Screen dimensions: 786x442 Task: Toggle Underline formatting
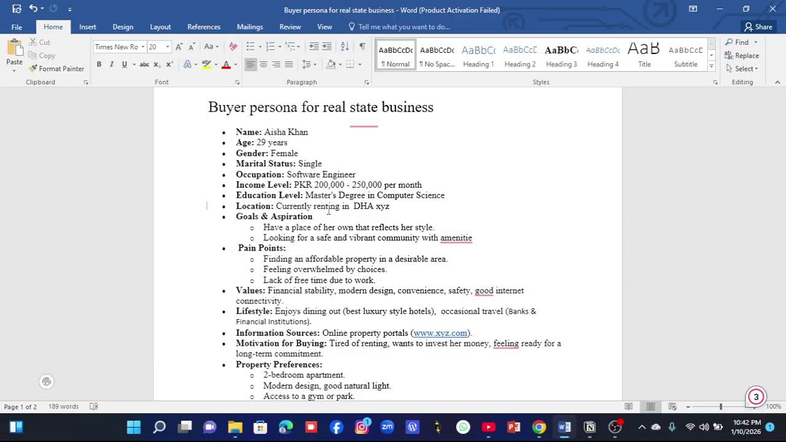[x=125, y=64]
